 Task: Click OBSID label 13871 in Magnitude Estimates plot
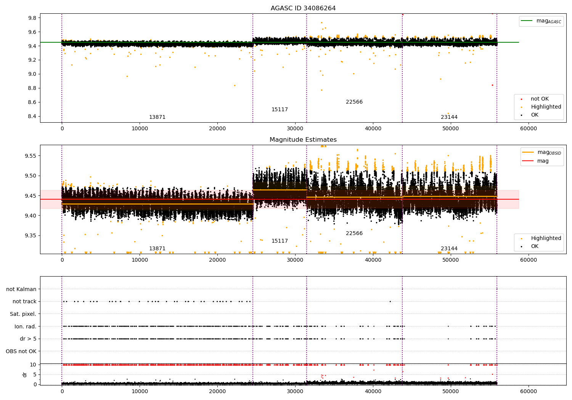coord(157,249)
